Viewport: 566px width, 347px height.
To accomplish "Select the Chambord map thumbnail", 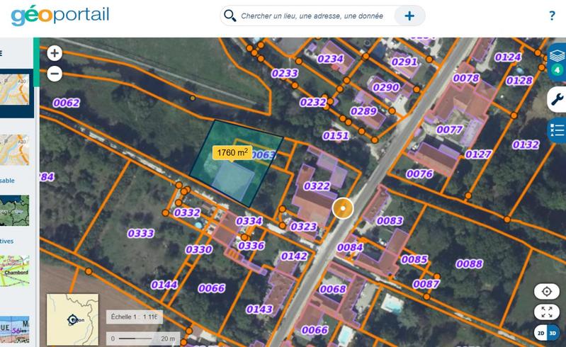I will [x=16, y=271].
